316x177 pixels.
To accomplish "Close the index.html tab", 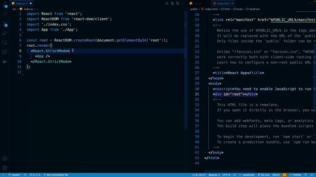I will (x=233, y=3).
